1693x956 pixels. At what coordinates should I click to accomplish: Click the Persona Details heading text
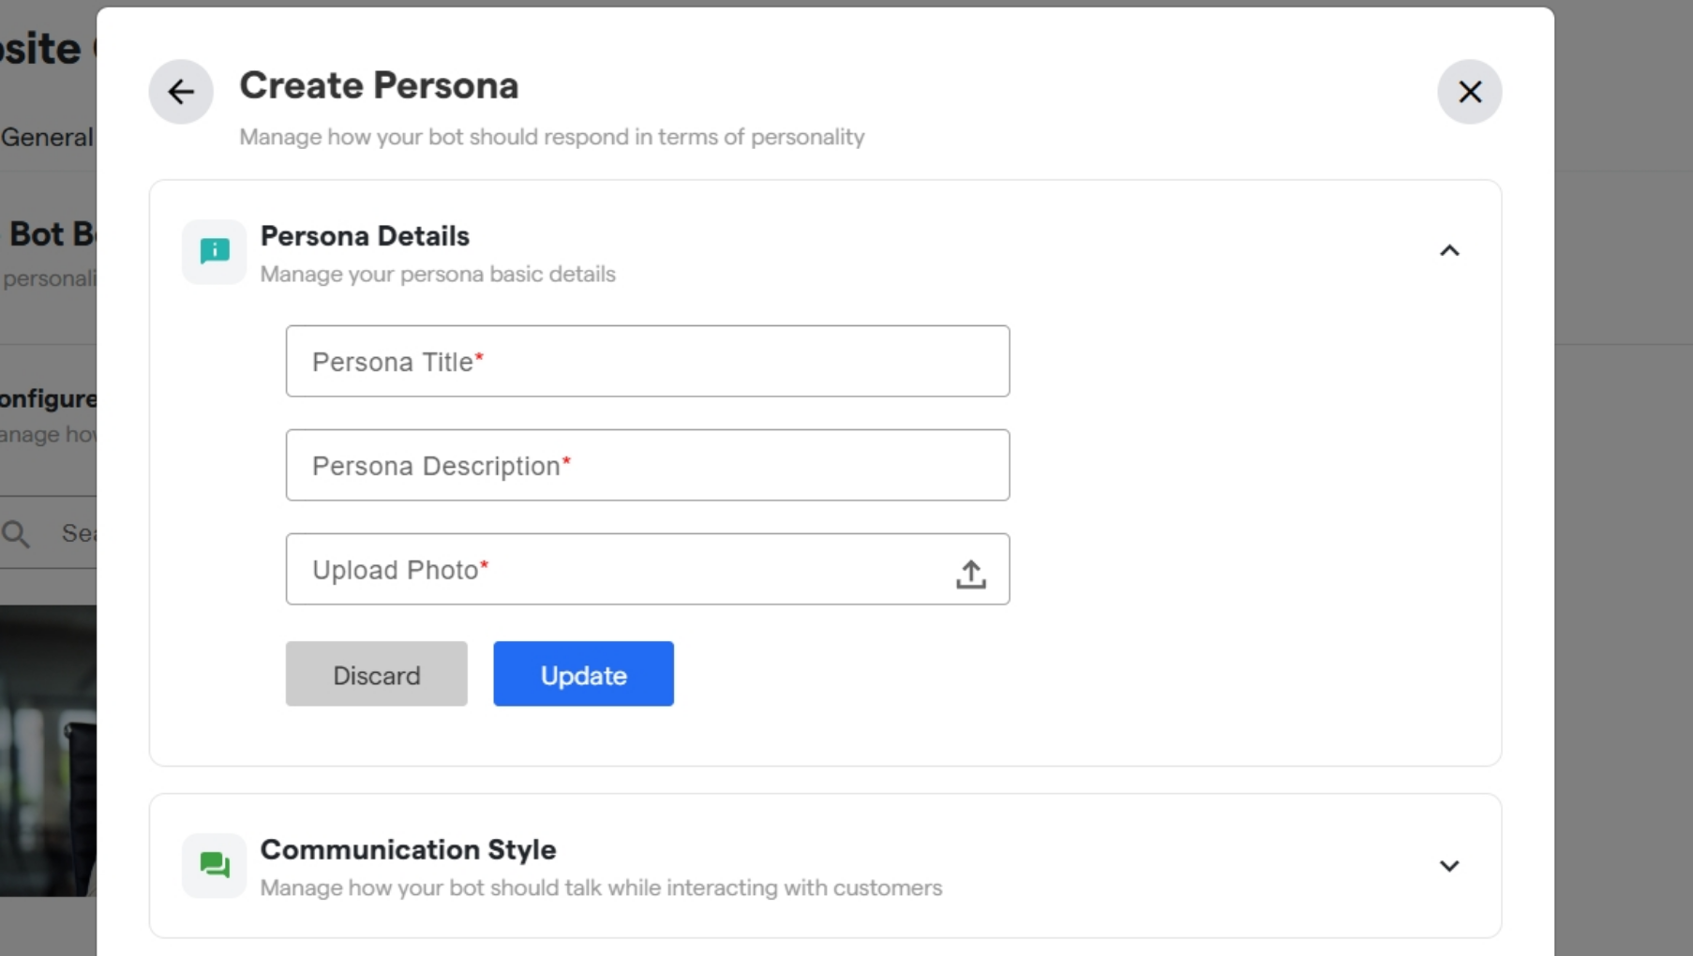pyautogui.click(x=365, y=236)
